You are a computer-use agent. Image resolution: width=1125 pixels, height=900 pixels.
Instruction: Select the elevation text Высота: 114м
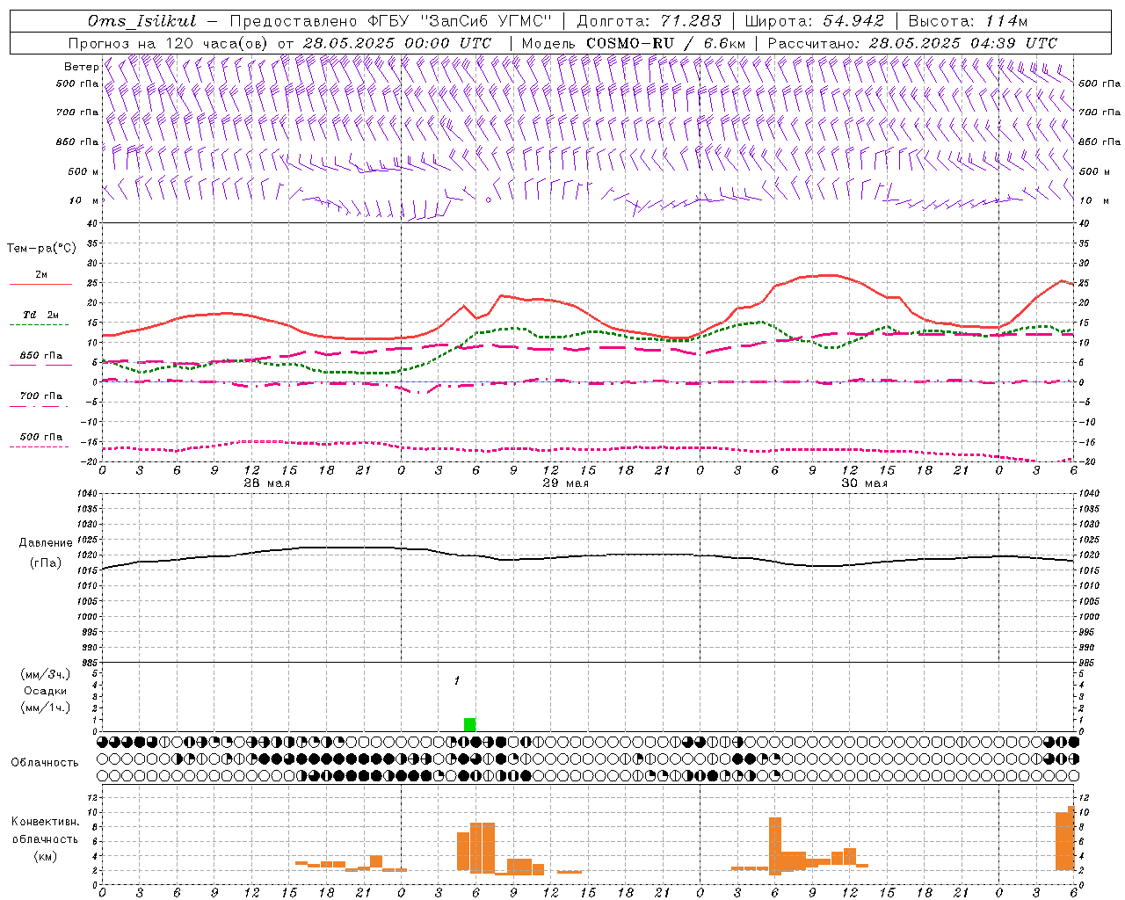coord(968,21)
